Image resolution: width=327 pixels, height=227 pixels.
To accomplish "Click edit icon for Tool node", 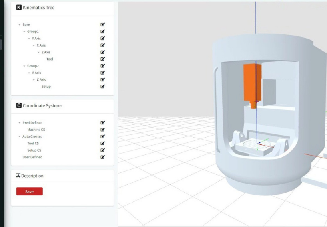I will click(103, 59).
